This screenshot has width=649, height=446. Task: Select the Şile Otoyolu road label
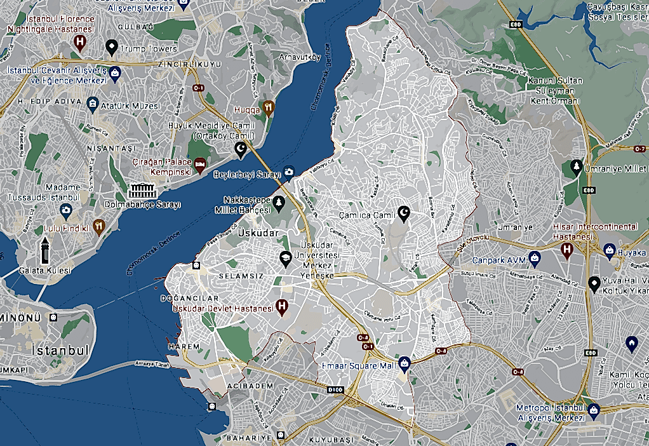473,243
